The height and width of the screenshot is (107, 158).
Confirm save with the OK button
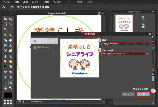click(143, 94)
